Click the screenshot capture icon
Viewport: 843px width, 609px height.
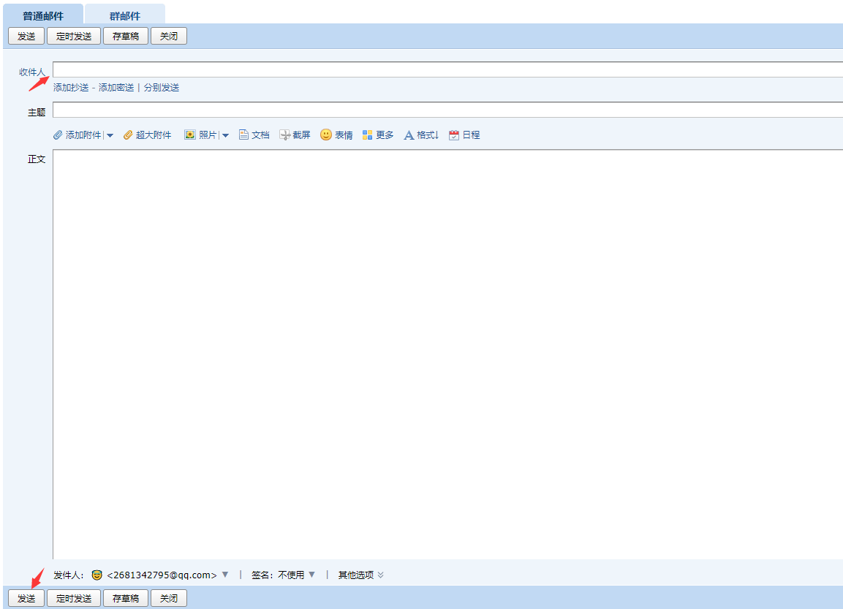[x=285, y=135]
